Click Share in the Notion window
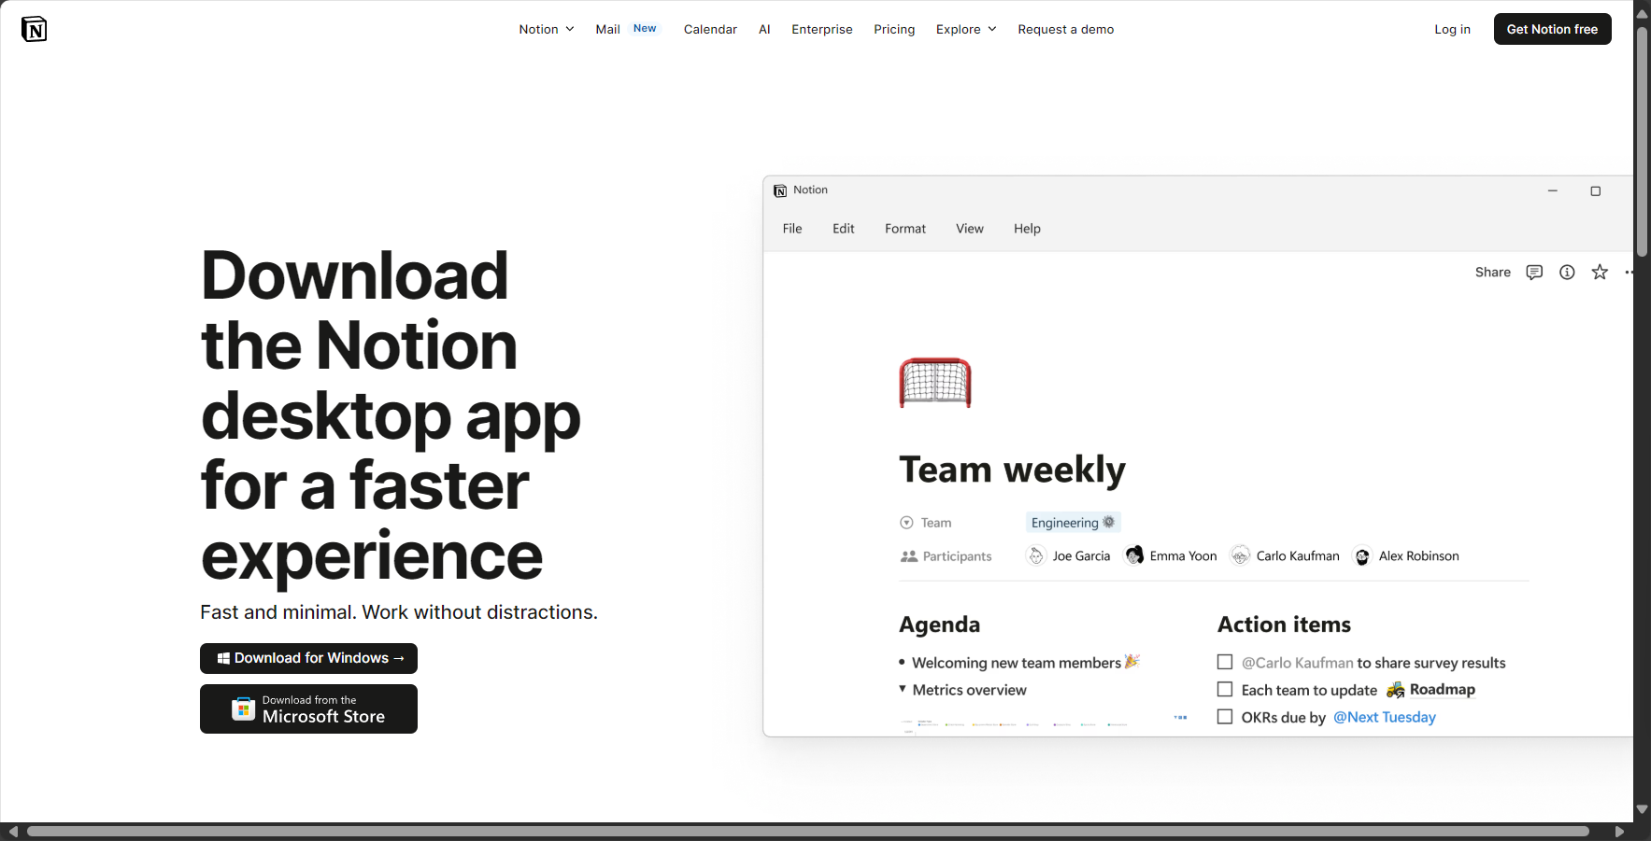1651x841 pixels. (x=1492, y=272)
